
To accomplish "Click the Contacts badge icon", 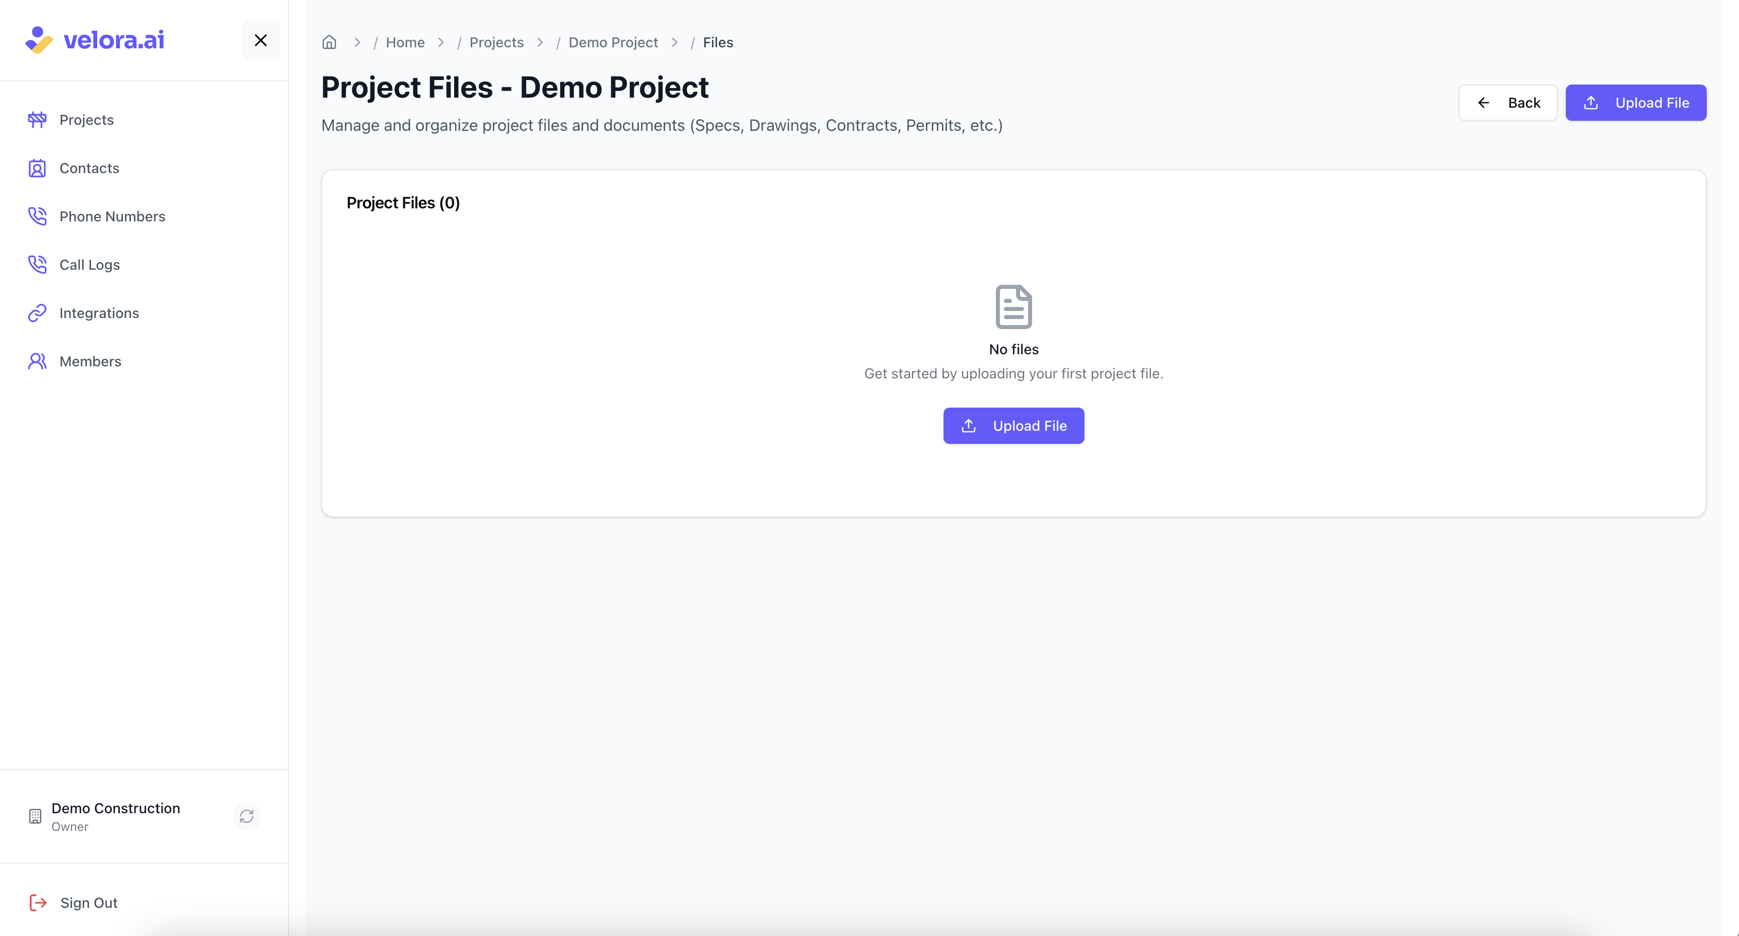I will [x=37, y=168].
